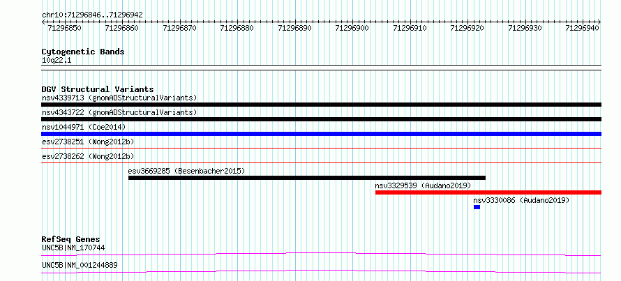The image size is (621, 281).
Task: Click the Cytogenetic Bands track heading
Action: (83, 52)
